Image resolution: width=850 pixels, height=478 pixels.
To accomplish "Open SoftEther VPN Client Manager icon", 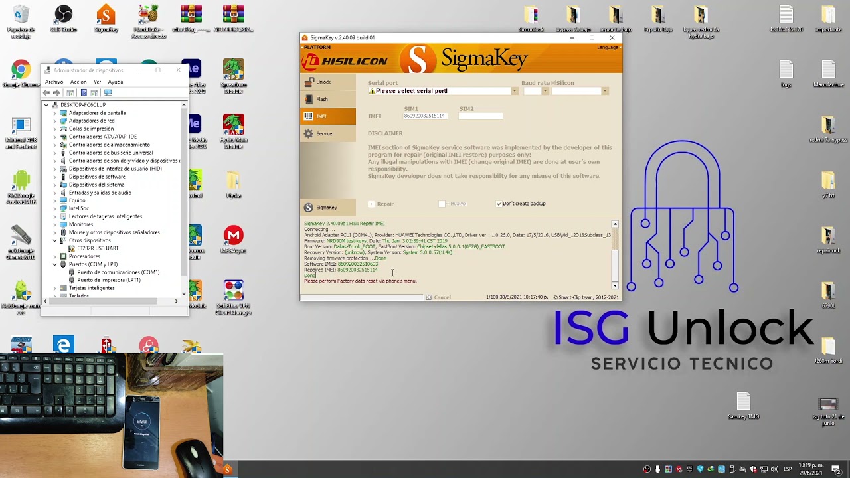I will click(x=233, y=298).
